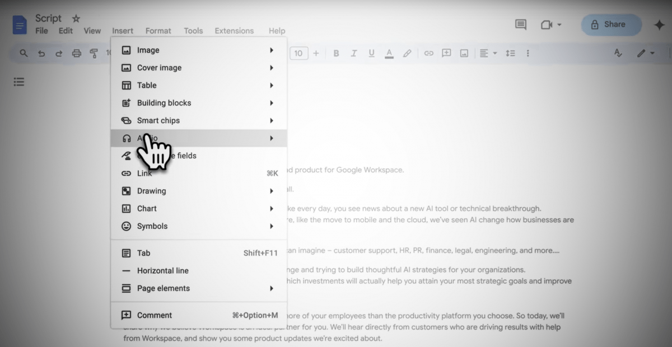The image size is (672, 347).
Task: Click the font size input field
Action: pyautogui.click(x=298, y=53)
